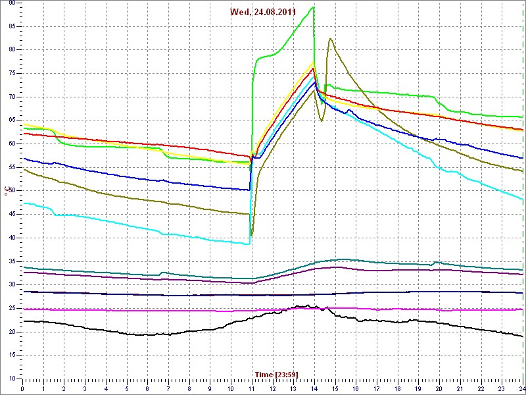Click hour 6 on the time axis

pyautogui.click(x=147, y=388)
